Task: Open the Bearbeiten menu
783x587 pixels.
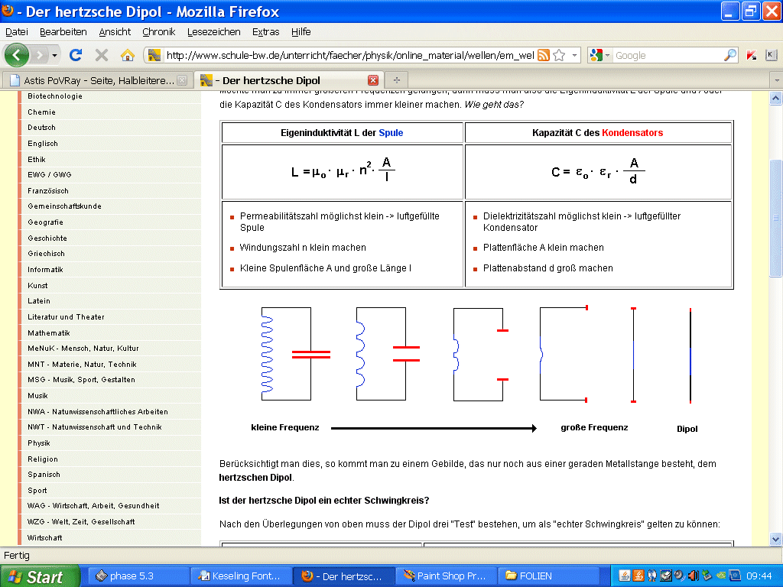Action: pos(63,31)
